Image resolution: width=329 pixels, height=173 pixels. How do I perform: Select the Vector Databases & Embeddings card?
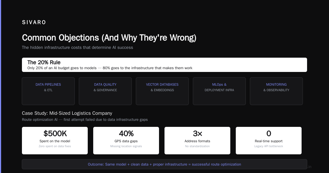pyautogui.click(x=162, y=91)
